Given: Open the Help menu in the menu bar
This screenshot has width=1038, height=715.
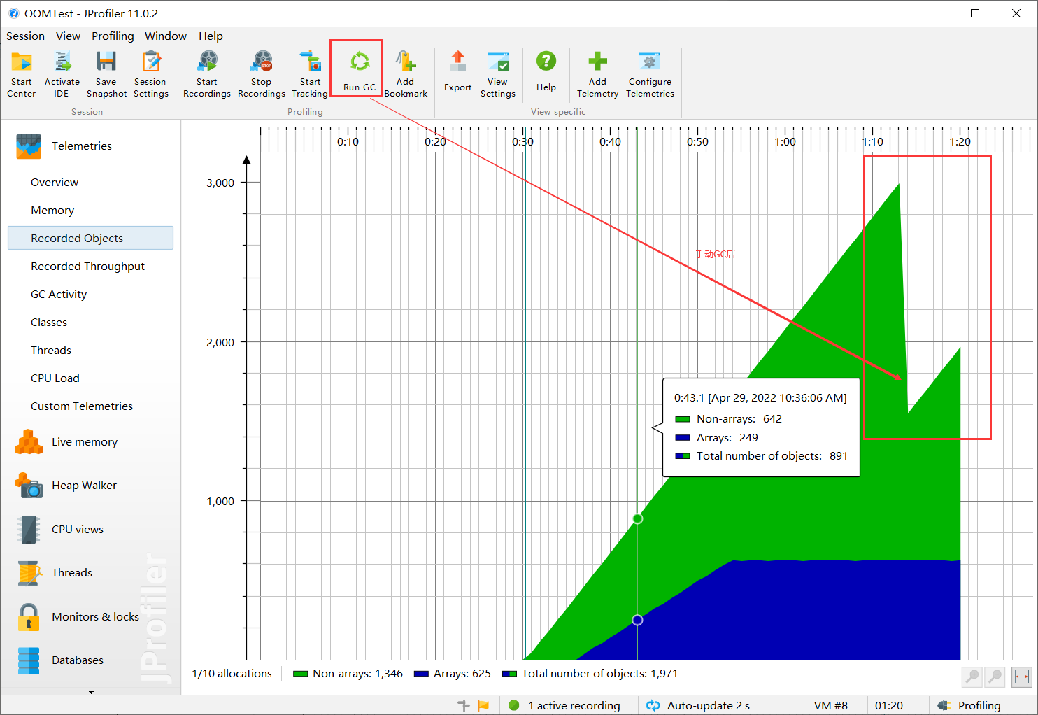Looking at the screenshot, I should (211, 36).
